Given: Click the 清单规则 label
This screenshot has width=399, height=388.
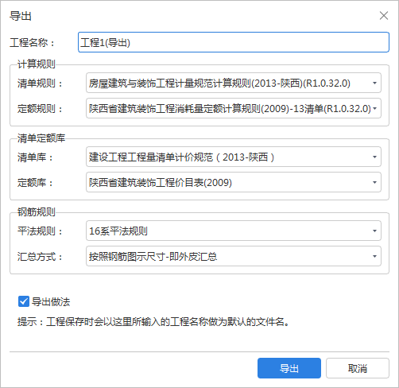Looking at the screenshot, I should [40, 83].
